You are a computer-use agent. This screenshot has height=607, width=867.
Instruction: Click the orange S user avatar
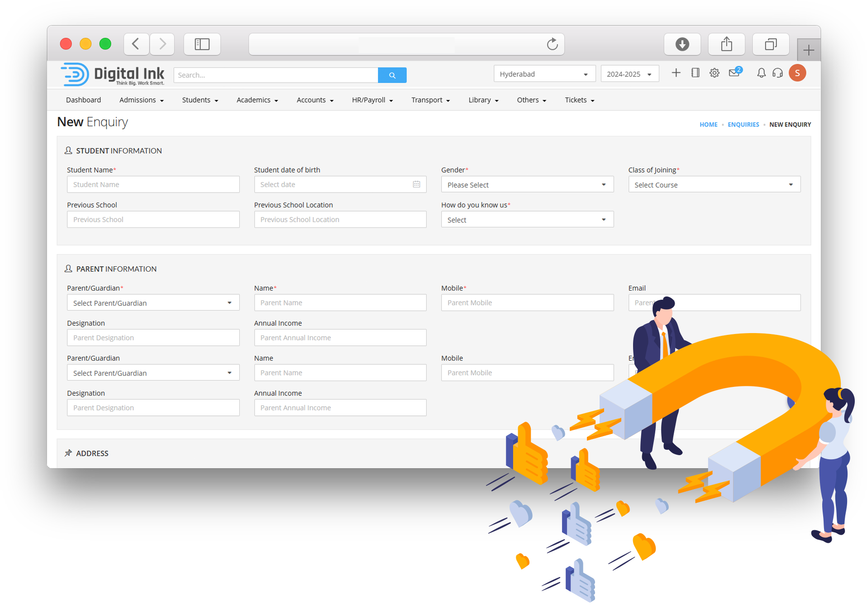[x=797, y=73]
